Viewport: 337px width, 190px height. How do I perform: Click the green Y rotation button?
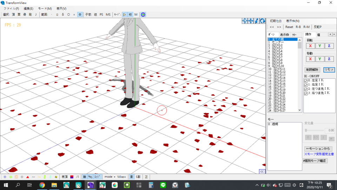click(319, 46)
